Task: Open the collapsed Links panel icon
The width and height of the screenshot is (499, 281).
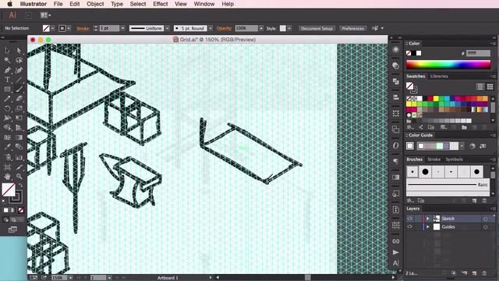Action: click(395, 241)
